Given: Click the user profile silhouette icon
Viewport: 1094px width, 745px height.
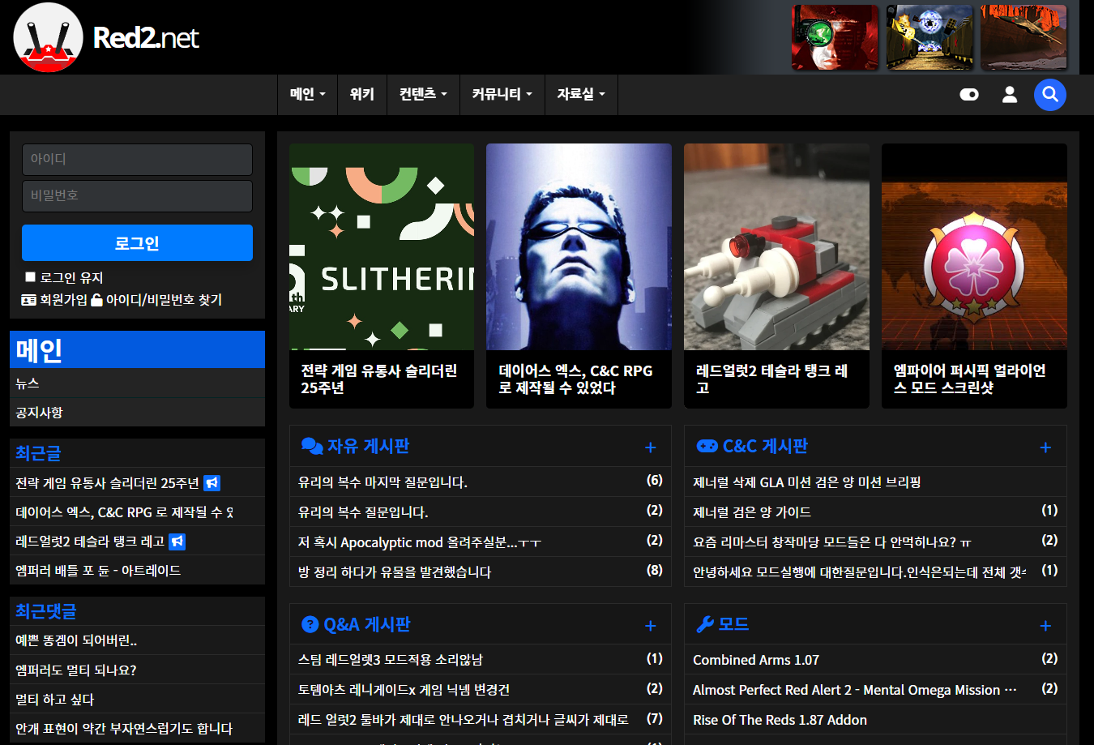Looking at the screenshot, I should tap(1010, 95).
